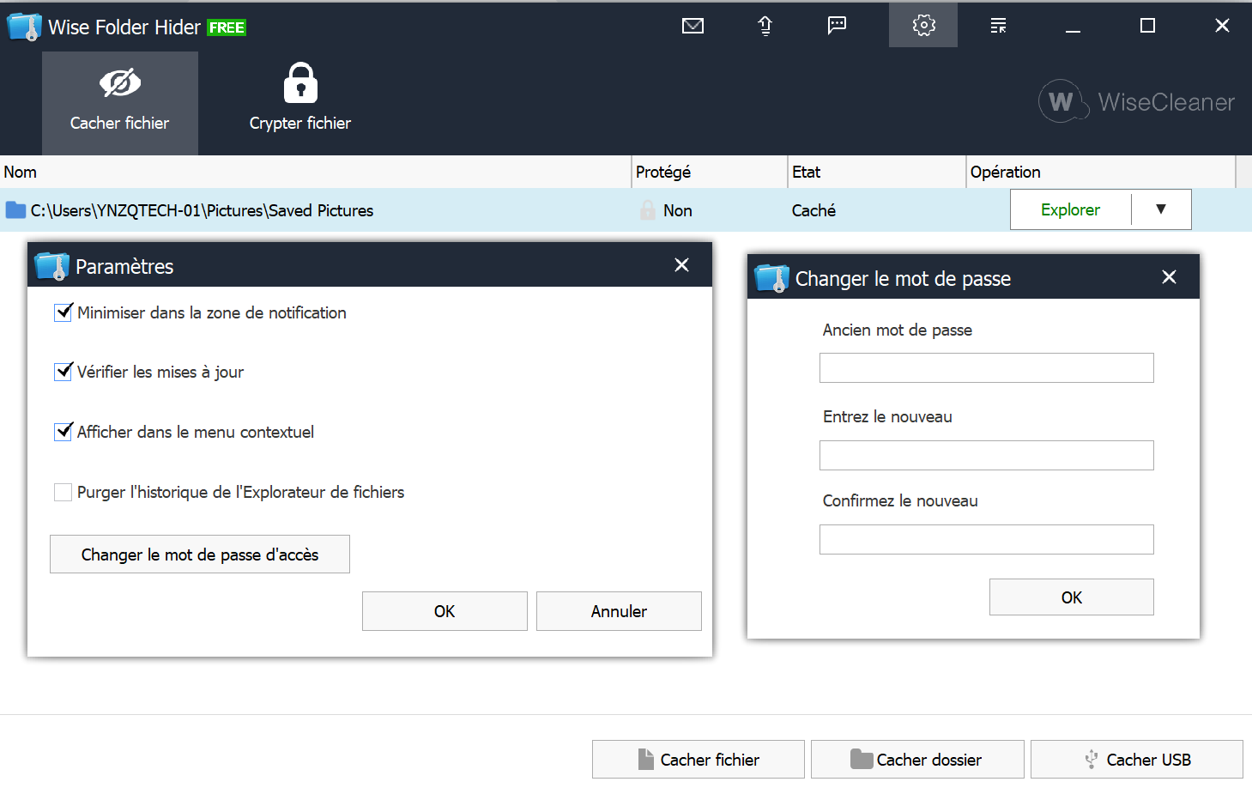Screen dimensions: 1252x800
Task: Open the menu list icon in title bar
Action: [998, 26]
